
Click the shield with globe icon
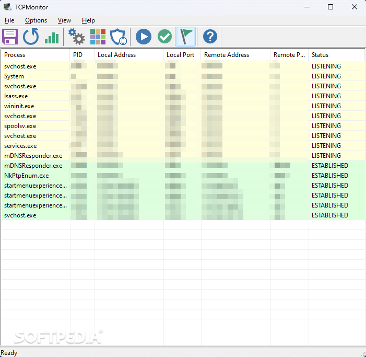pyautogui.click(x=119, y=37)
